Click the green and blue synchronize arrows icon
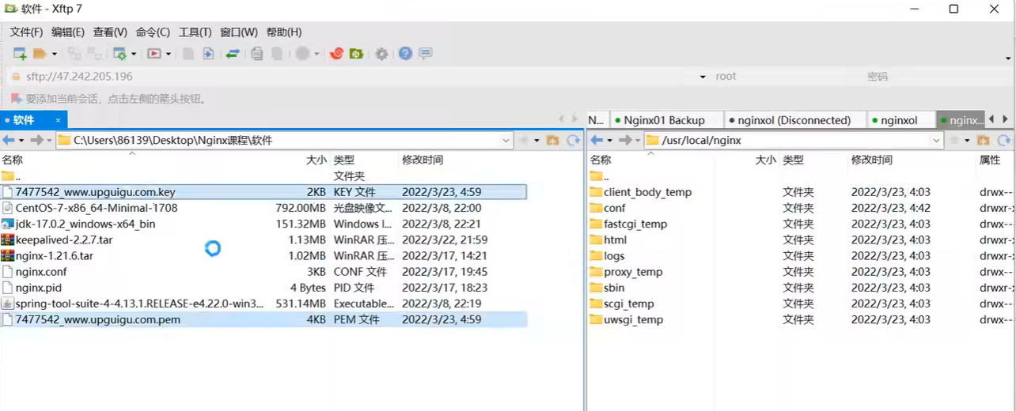1016x411 pixels. [x=233, y=54]
